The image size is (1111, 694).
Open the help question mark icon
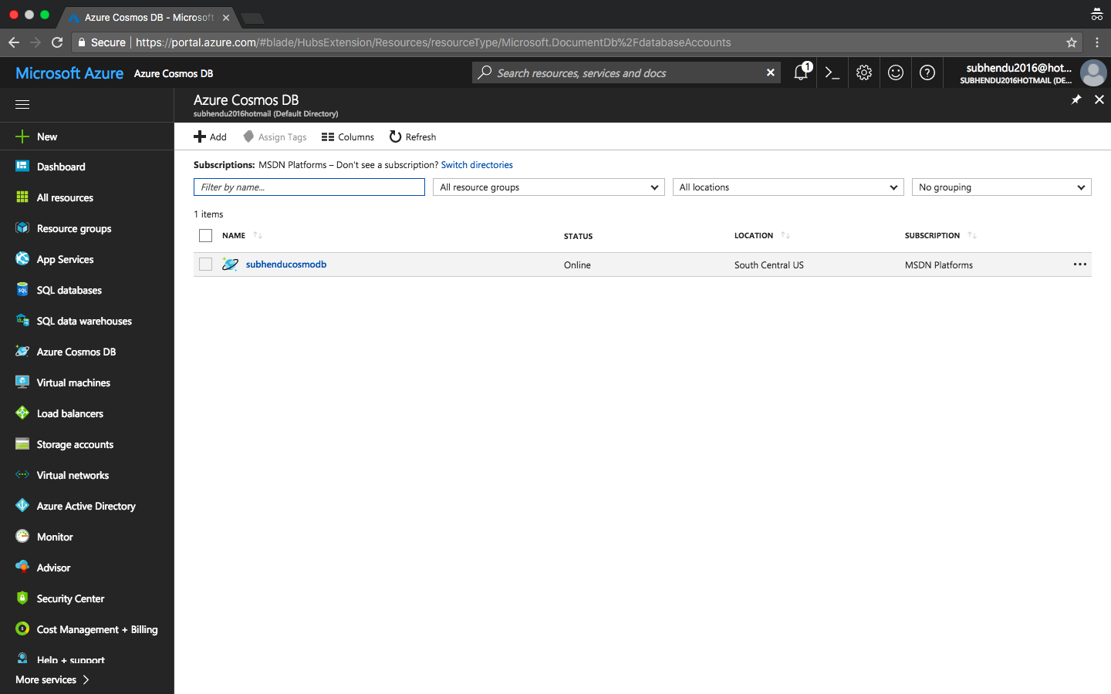tap(927, 72)
